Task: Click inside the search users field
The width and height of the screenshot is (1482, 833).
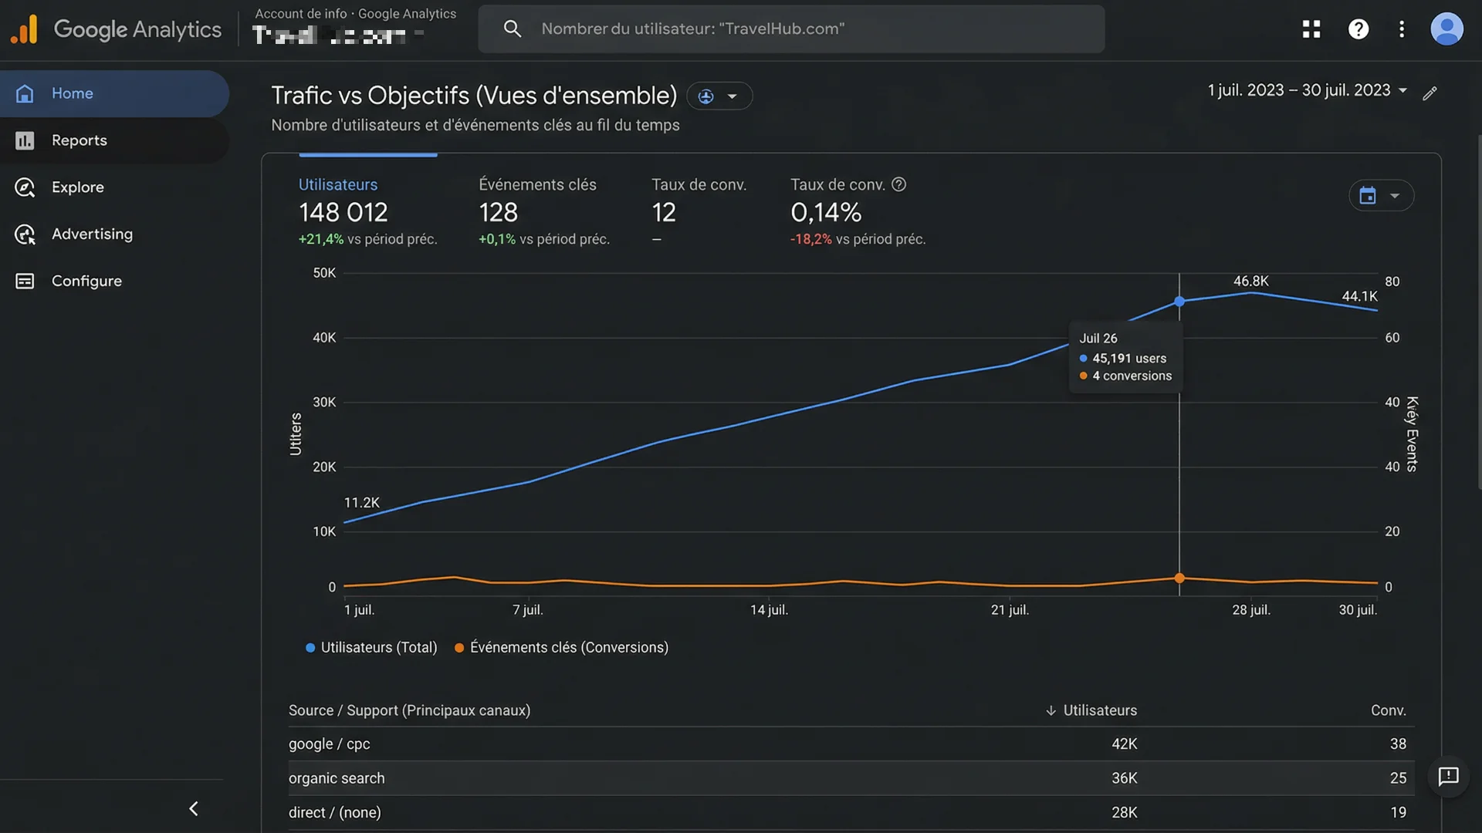Action: [x=791, y=29]
